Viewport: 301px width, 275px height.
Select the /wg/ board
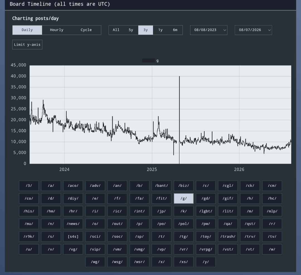point(95,262)
